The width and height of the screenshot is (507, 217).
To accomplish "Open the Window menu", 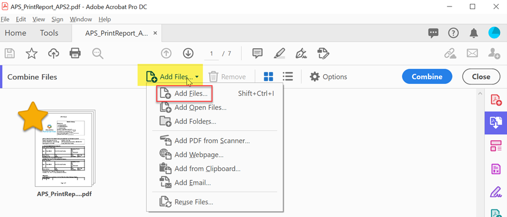I will click(x=81, y=19).
